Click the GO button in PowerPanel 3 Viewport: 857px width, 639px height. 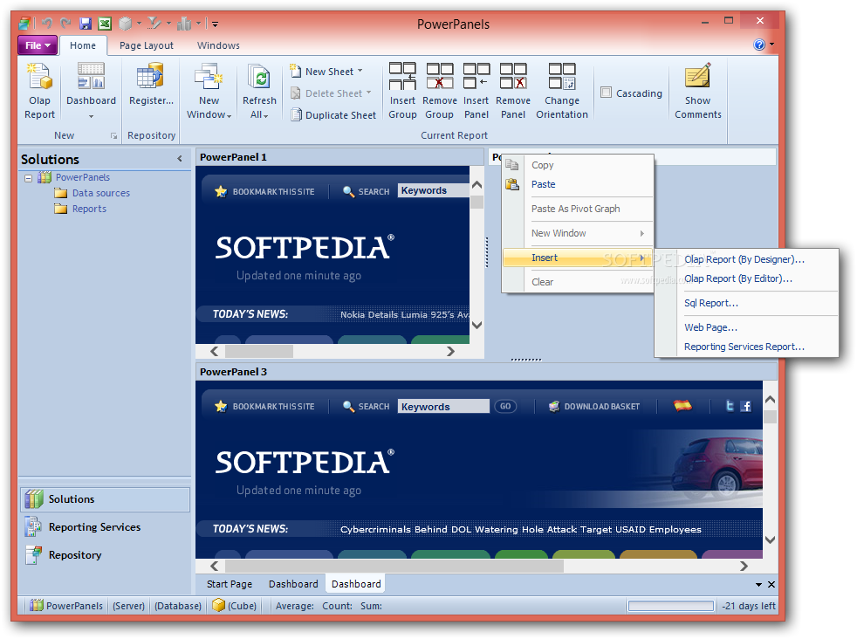tap(505, 406)
